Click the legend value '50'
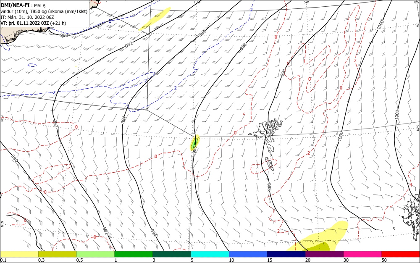Screen dimensions: 420x263 [x=384, y=260]
